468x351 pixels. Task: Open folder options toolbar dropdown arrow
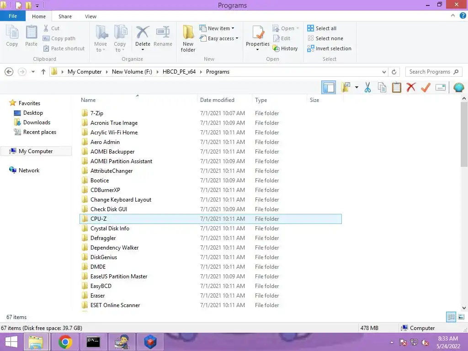click(356, 87)
